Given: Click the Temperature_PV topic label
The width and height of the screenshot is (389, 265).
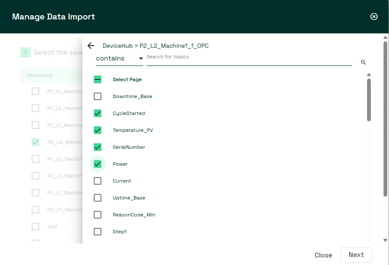Looking at the screenshot, I should pyautogui.click(x=133, y=130).
